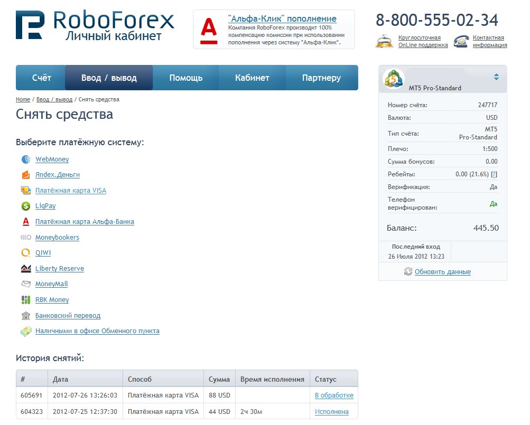The height and width of the screenshot is (425, 530).
Task: Select Liberty Reserve payment link
Action: (x=60, y=269)
